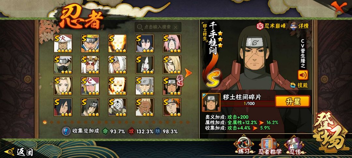Click the blue info icon beside 收集总加成

[x=66, y=131]
